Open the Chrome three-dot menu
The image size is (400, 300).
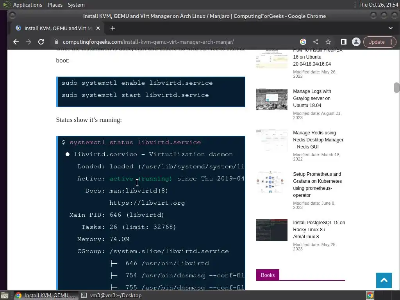point(391,42)
